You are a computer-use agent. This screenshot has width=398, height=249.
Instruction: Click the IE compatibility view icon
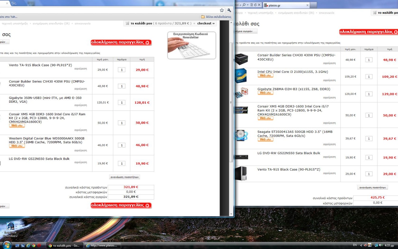(252, 5)
